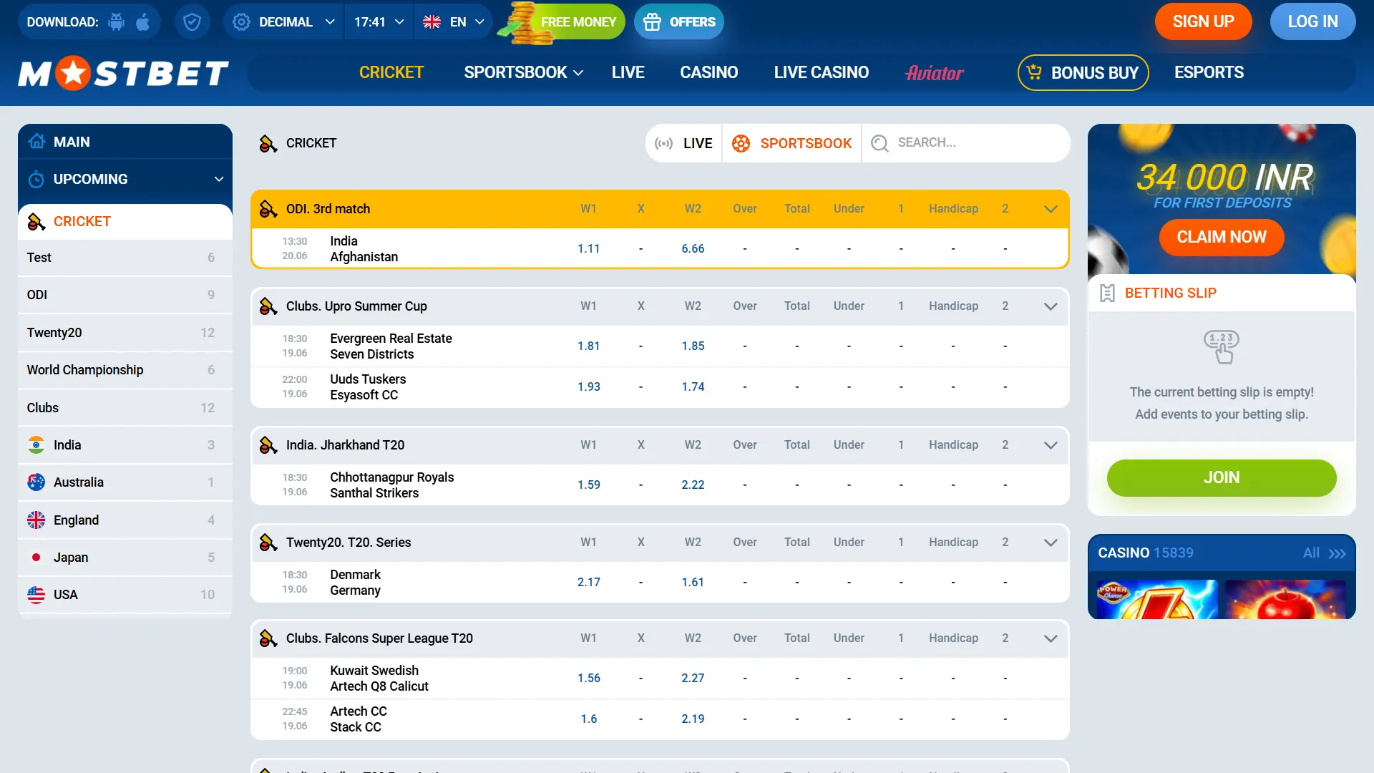Pick Afghanistan W2 odds 6.66
Screen dimensions: 1374x773
coord(693,248)
